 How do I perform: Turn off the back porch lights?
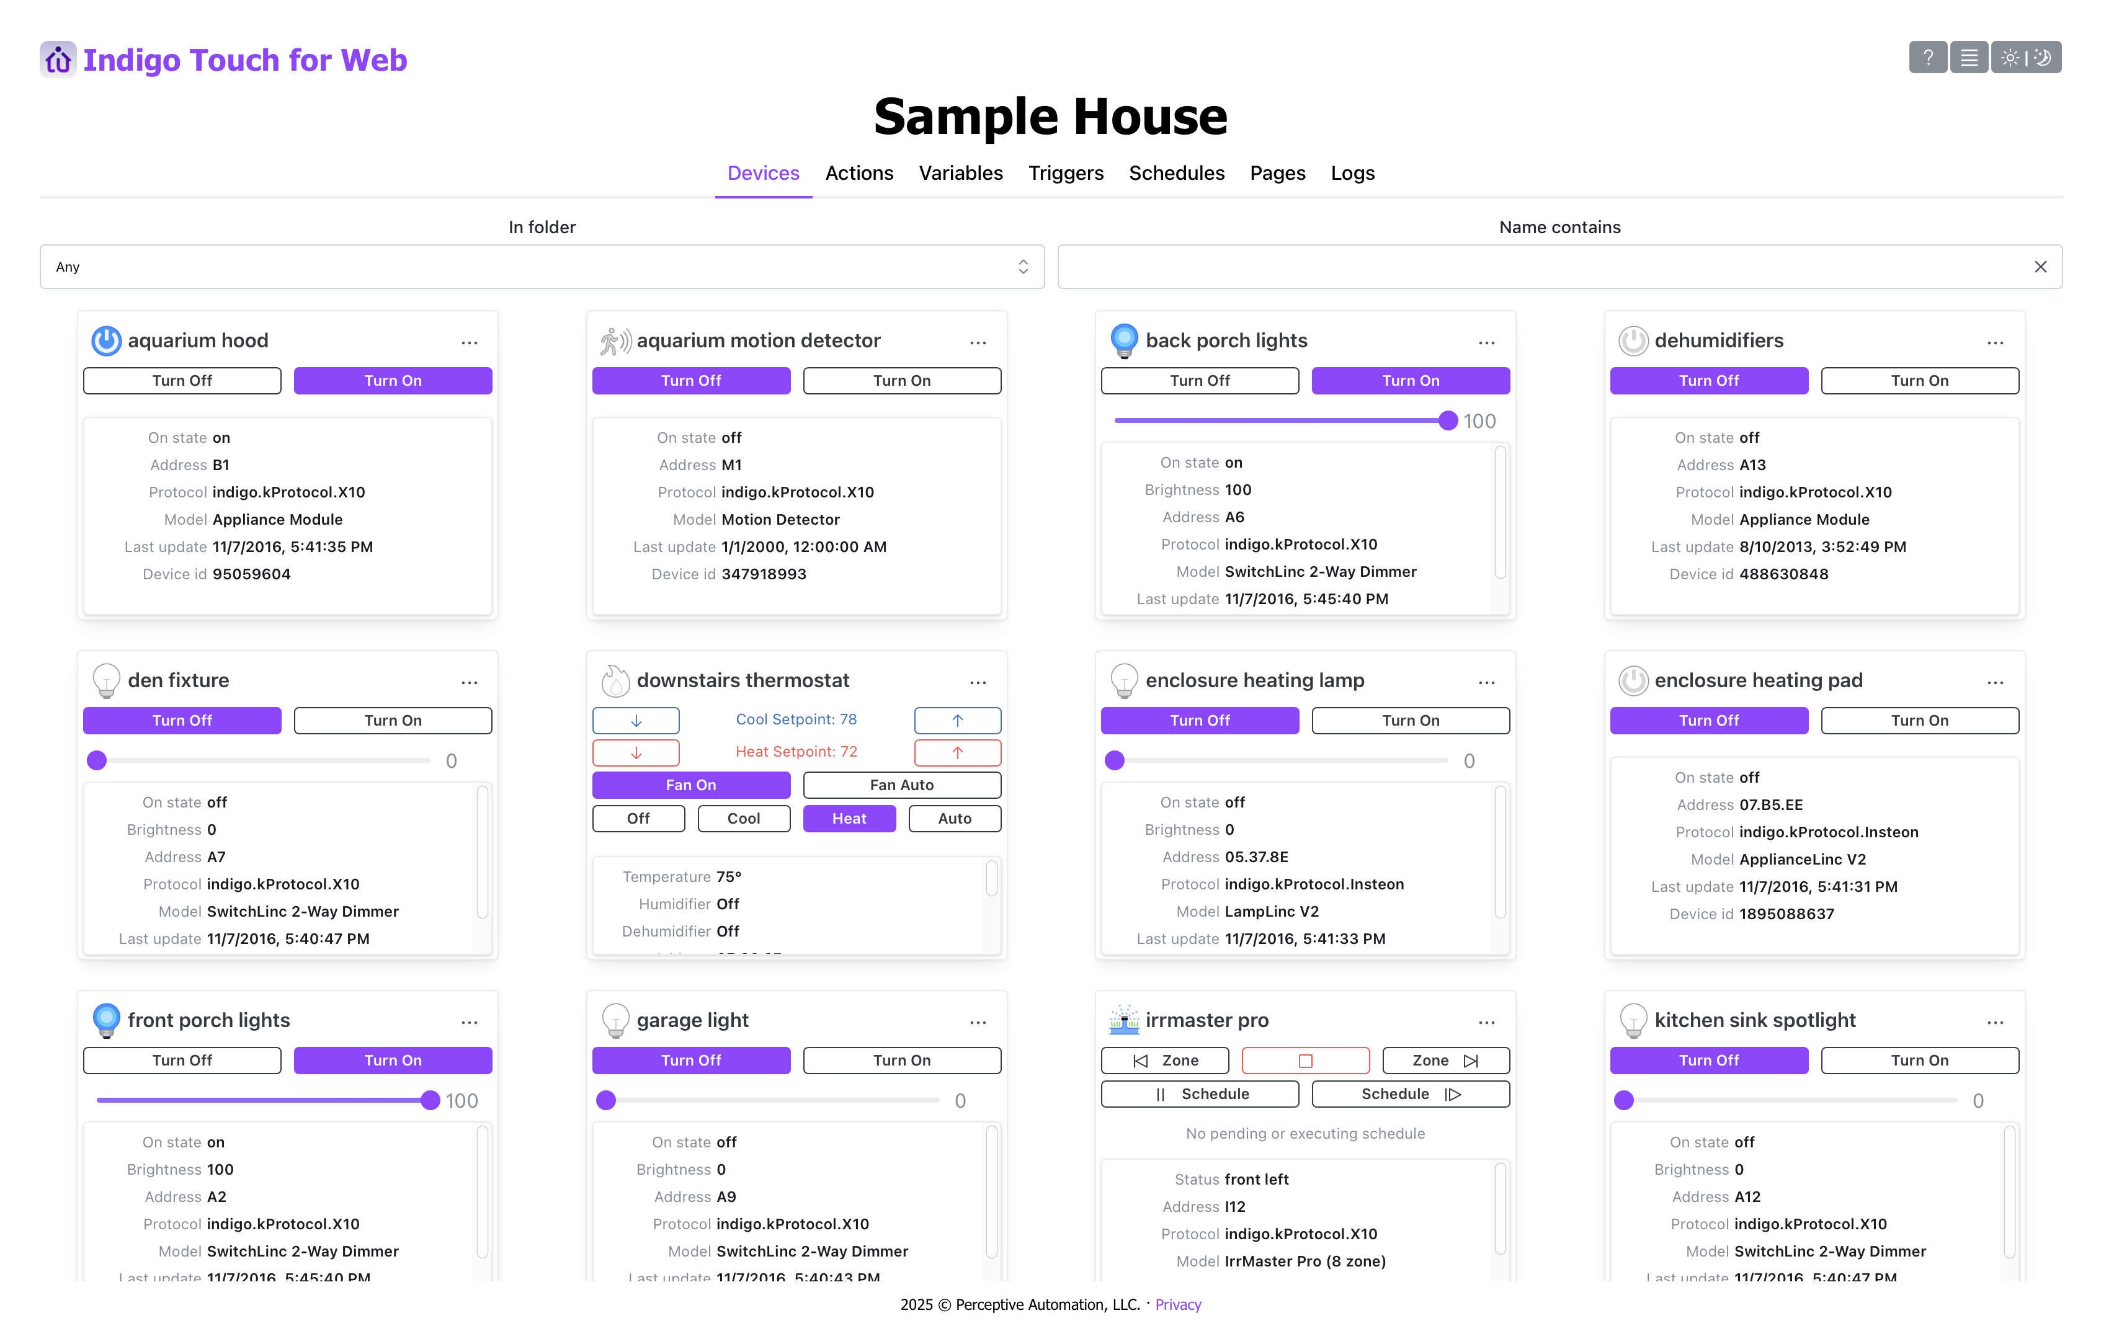[x=1200, y=380]
